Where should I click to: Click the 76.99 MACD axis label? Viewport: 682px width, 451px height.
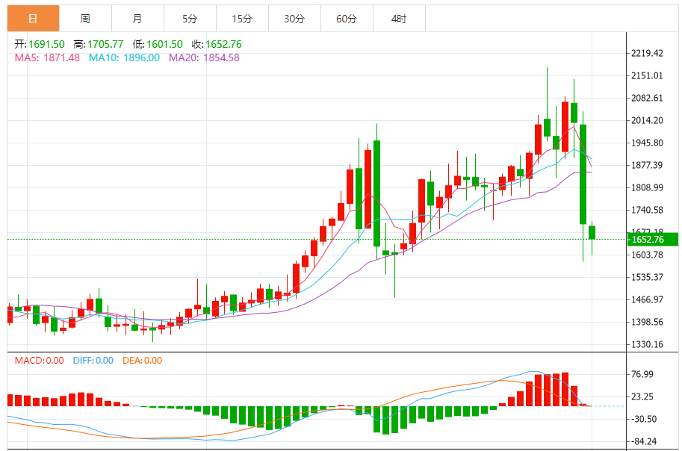pyautogui.click(x=642, y=374)
